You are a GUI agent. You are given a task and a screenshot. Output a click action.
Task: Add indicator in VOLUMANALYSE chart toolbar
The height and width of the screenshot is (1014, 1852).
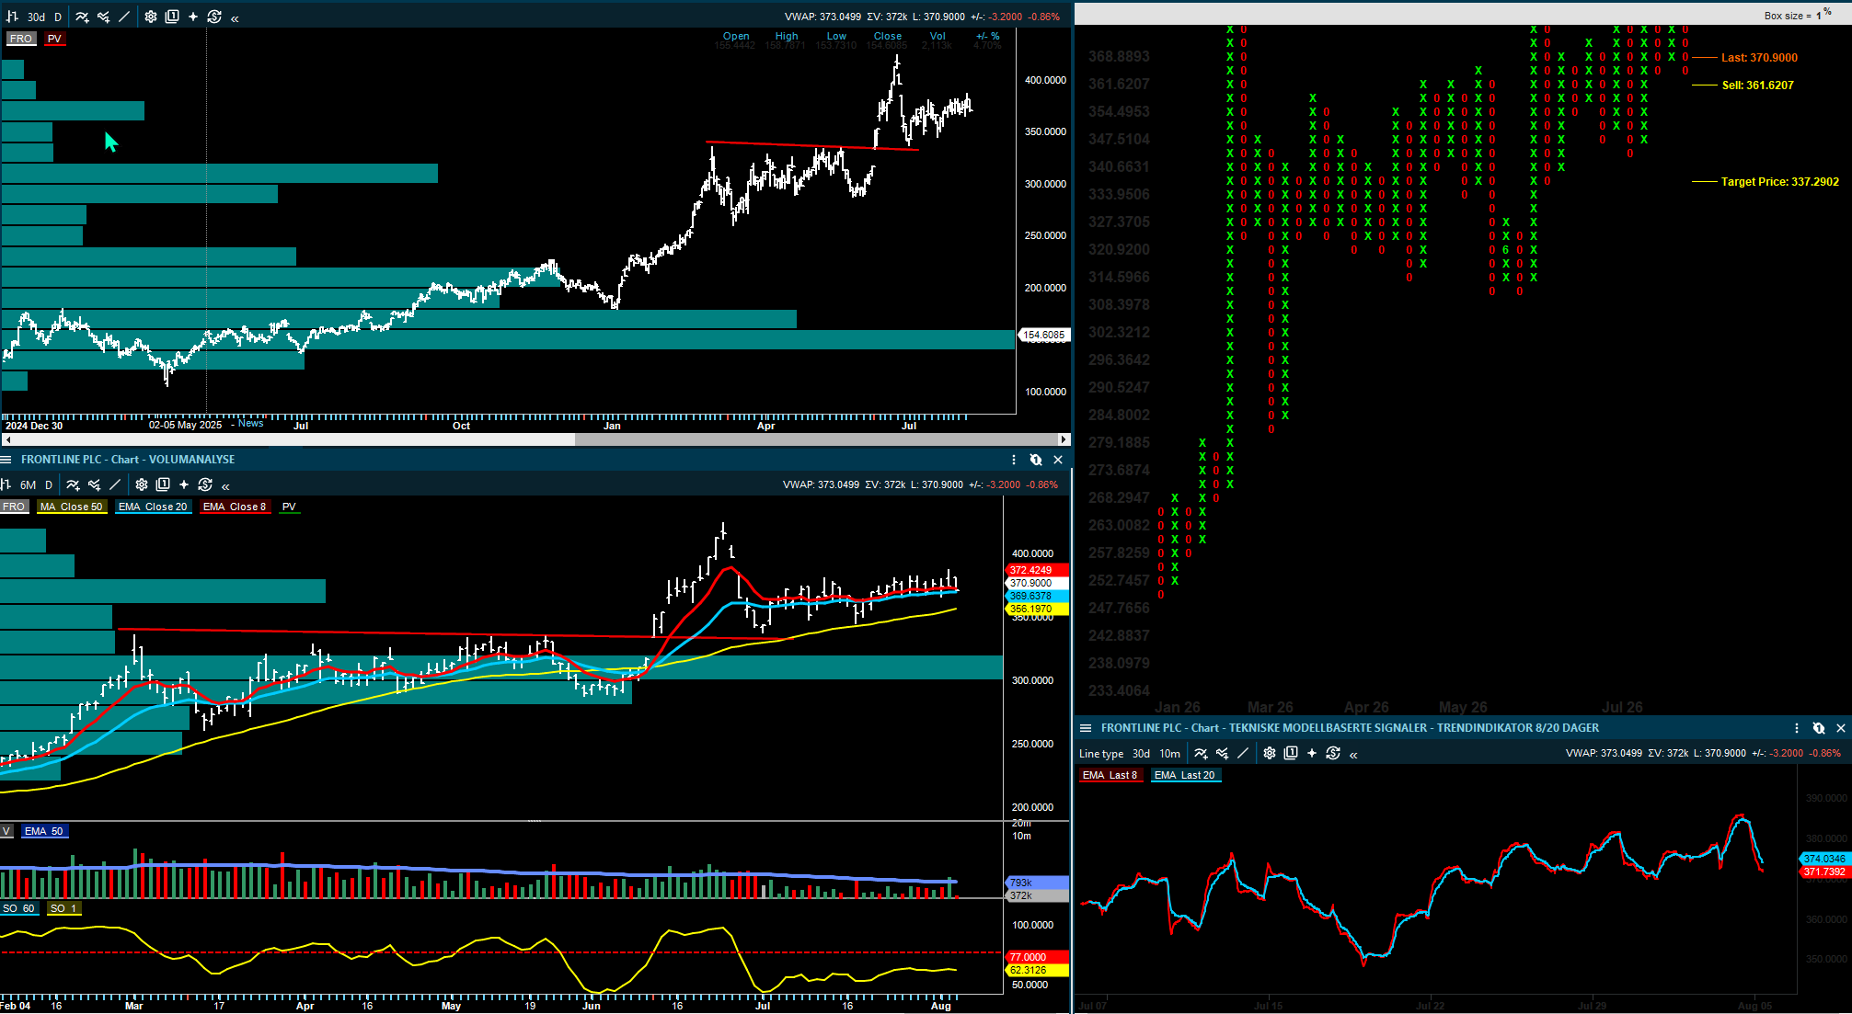73,484
